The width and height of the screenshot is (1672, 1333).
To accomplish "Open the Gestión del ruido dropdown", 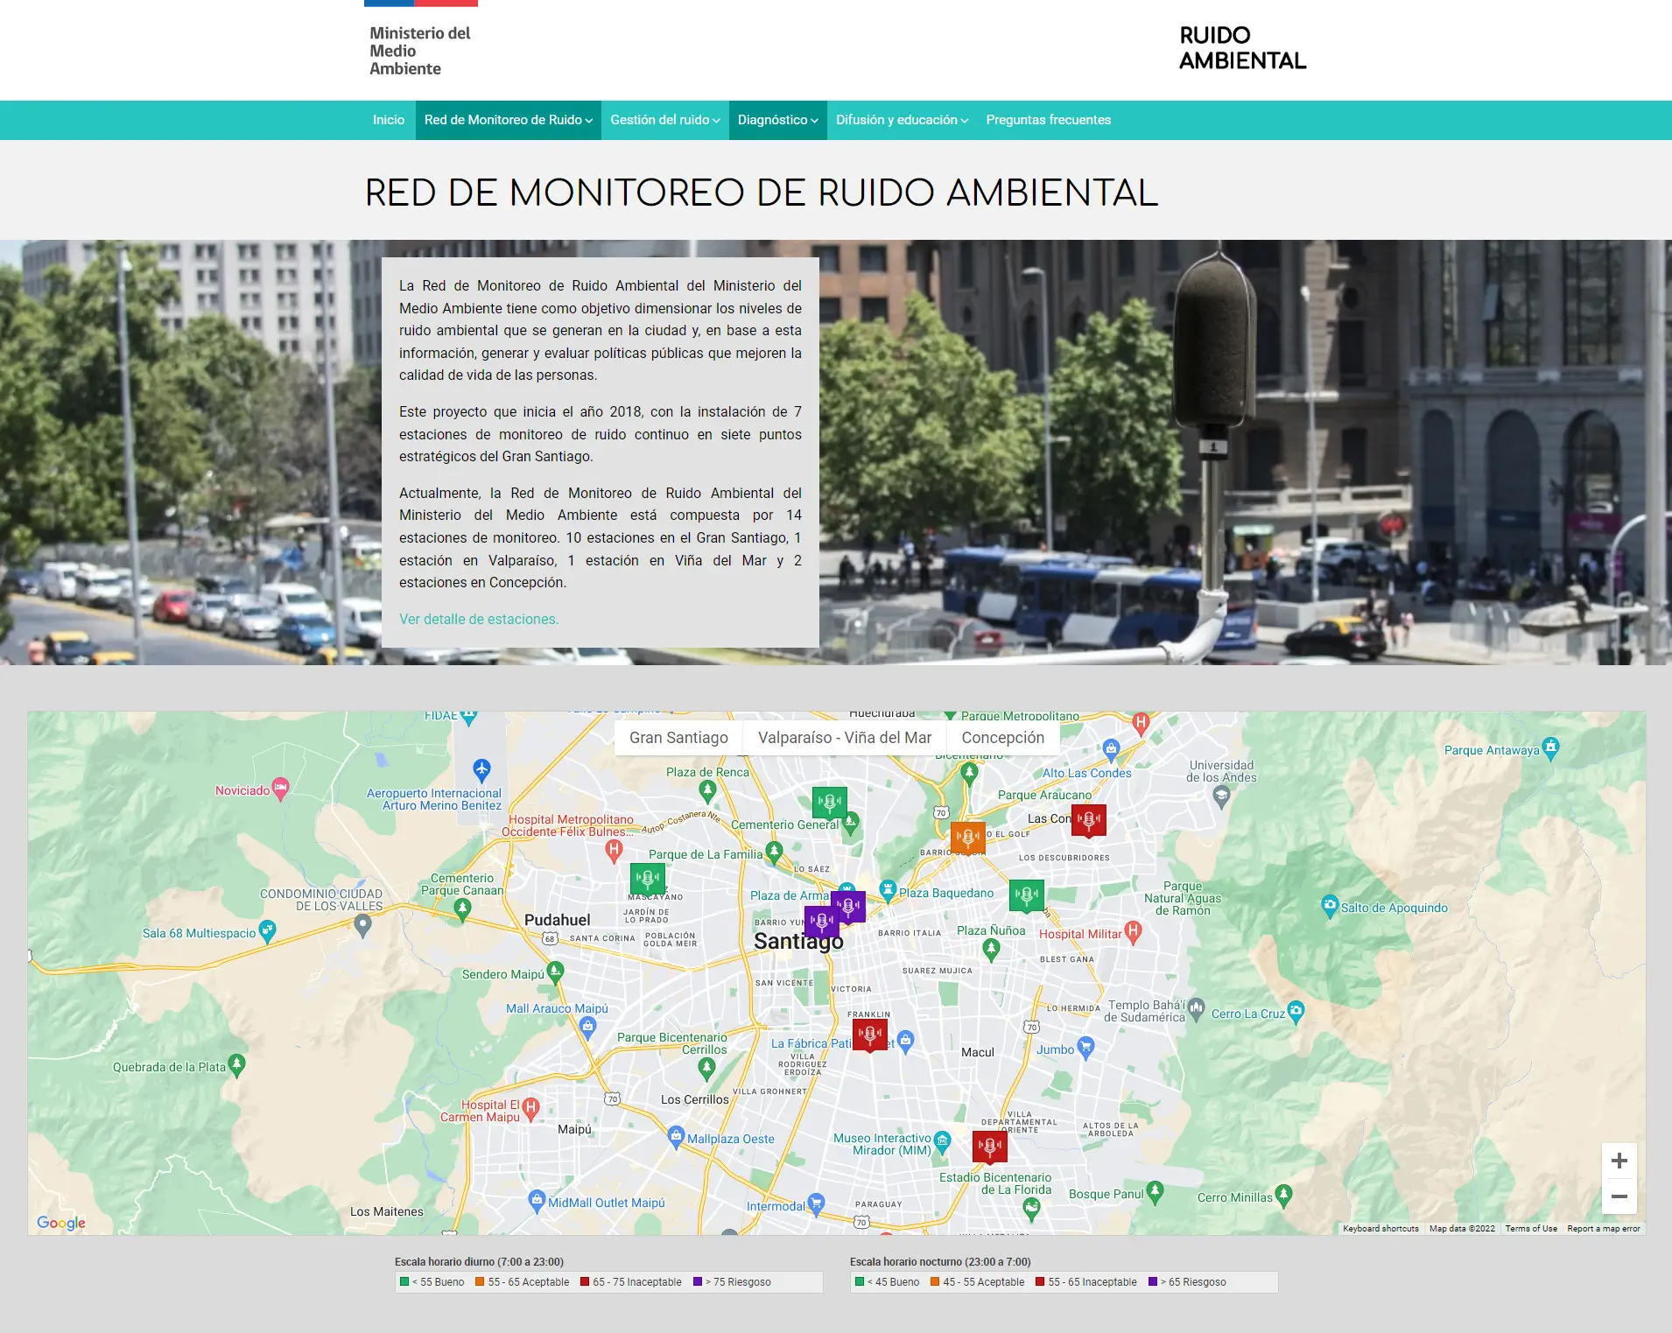I will (664, 120).
